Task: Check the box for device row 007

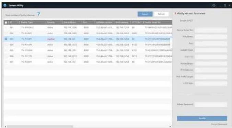Action: click(6, 62)
